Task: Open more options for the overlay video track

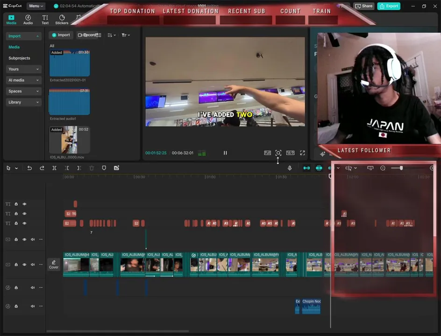Action: pos(41,239)
